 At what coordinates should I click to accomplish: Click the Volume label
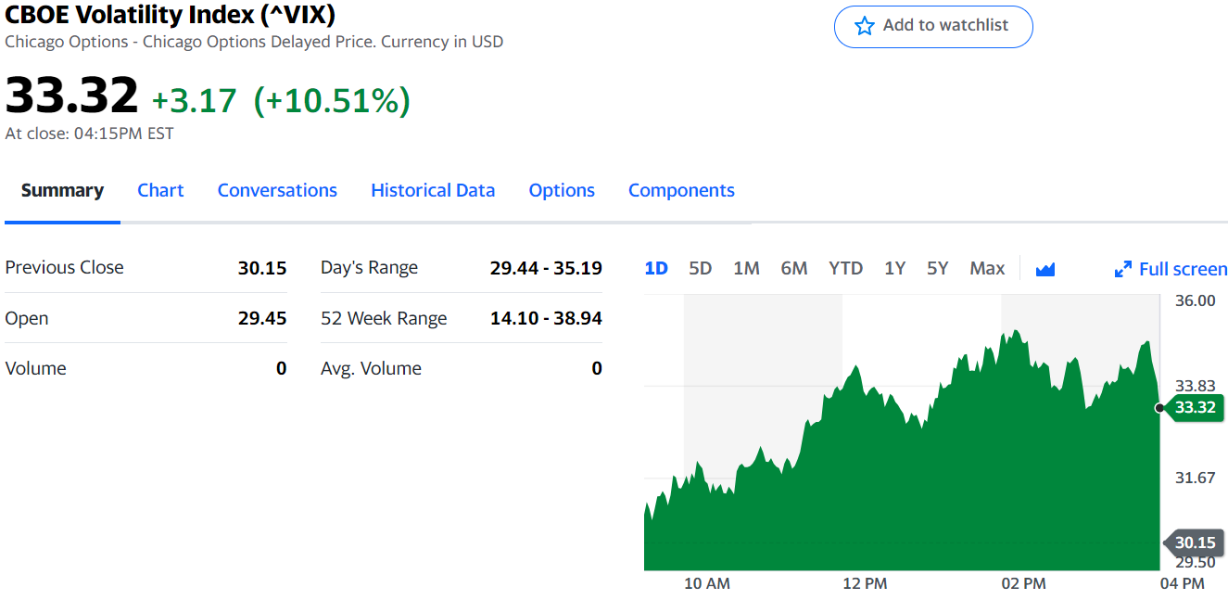36,368
